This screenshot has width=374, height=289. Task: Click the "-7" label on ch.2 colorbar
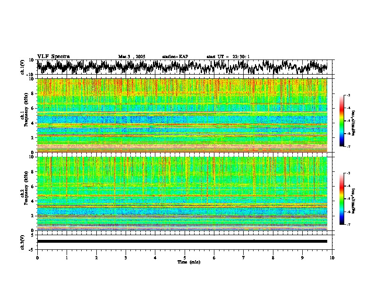pyautogui.click(x=348, y=224)
